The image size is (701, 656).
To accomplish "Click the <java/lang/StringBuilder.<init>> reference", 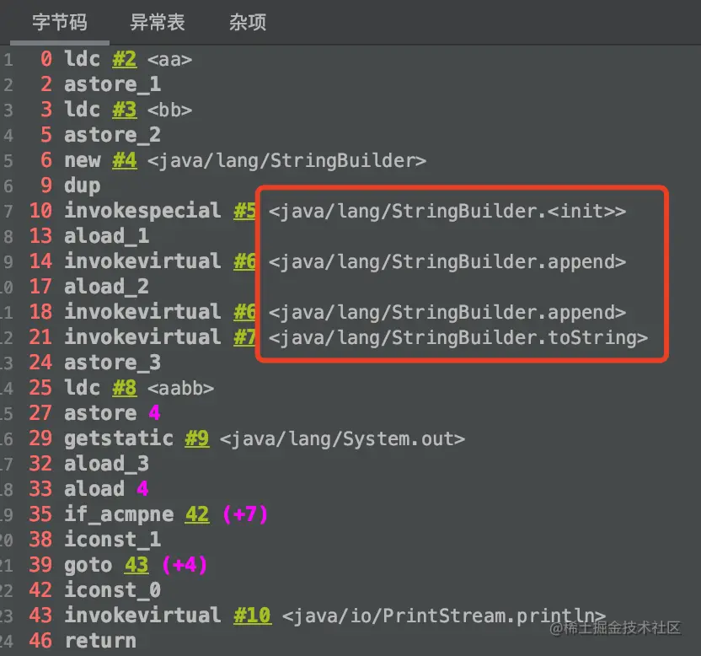I will coord(447,211).
